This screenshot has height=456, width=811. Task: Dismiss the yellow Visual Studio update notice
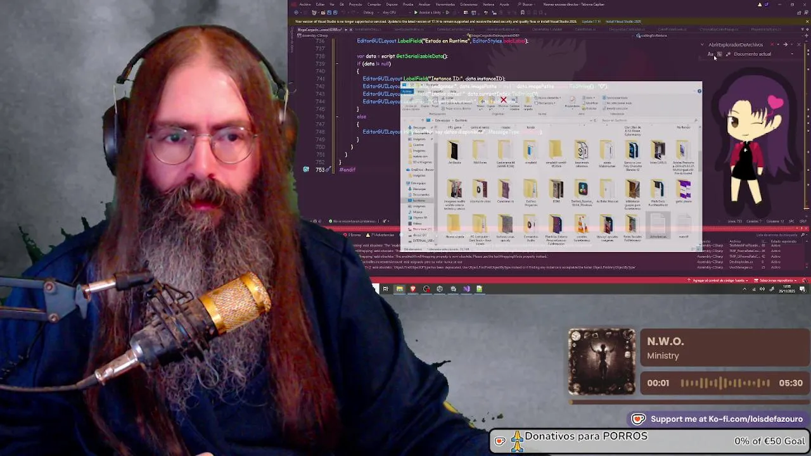pos(807,22)
